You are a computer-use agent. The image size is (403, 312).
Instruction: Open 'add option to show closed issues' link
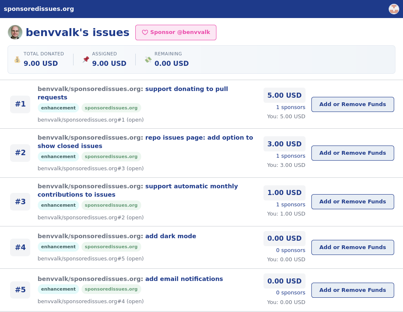click(199, 138)
